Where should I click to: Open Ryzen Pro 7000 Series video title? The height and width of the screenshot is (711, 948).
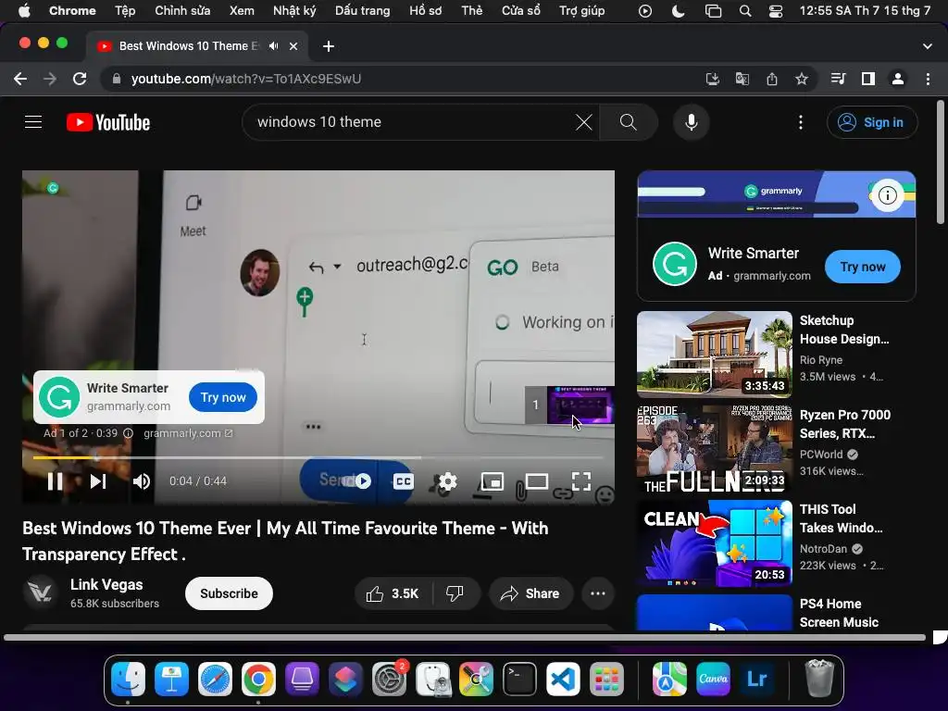point(844,424)
